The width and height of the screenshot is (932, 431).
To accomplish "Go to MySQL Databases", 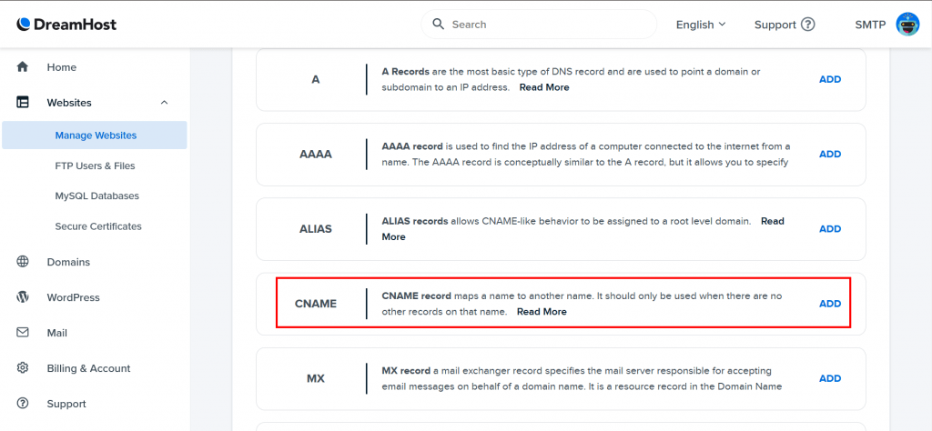I will [x=96, y=195].
